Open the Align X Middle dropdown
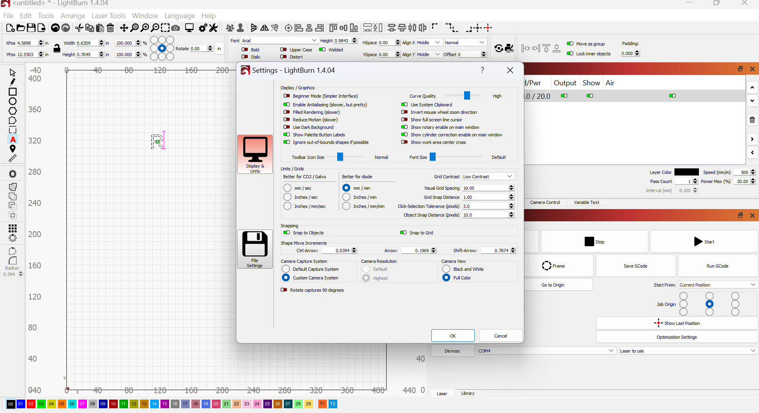 click(x=429, y=43)
